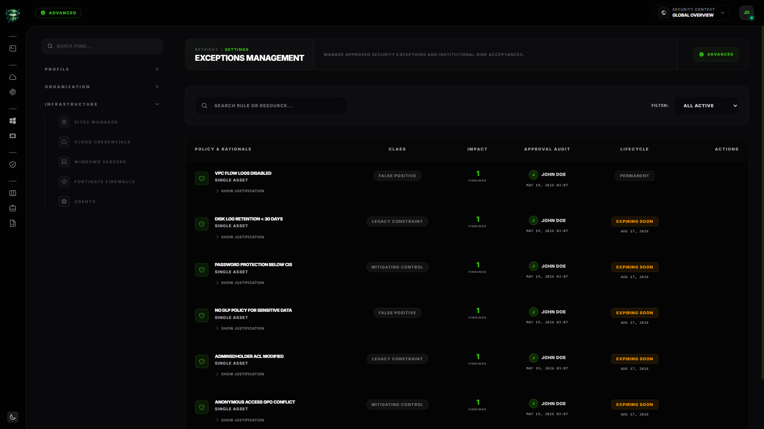Click shield icon for Disk Log Retention row
The width and height of the screenshot is (764, 429).
[x=202, y=224]
